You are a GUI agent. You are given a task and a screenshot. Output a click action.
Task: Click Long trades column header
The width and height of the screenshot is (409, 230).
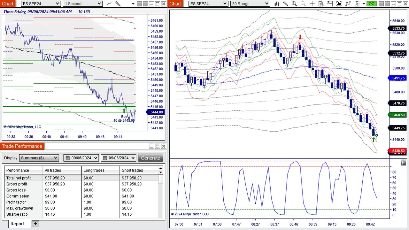101,170
